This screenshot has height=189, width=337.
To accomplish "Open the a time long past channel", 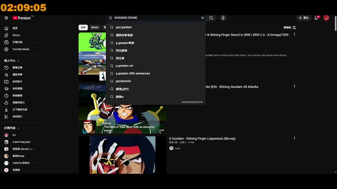I will click(21, 142).
